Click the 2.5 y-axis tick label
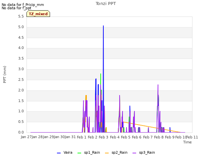This screenshot has height=159, width=212. (21, 79)
